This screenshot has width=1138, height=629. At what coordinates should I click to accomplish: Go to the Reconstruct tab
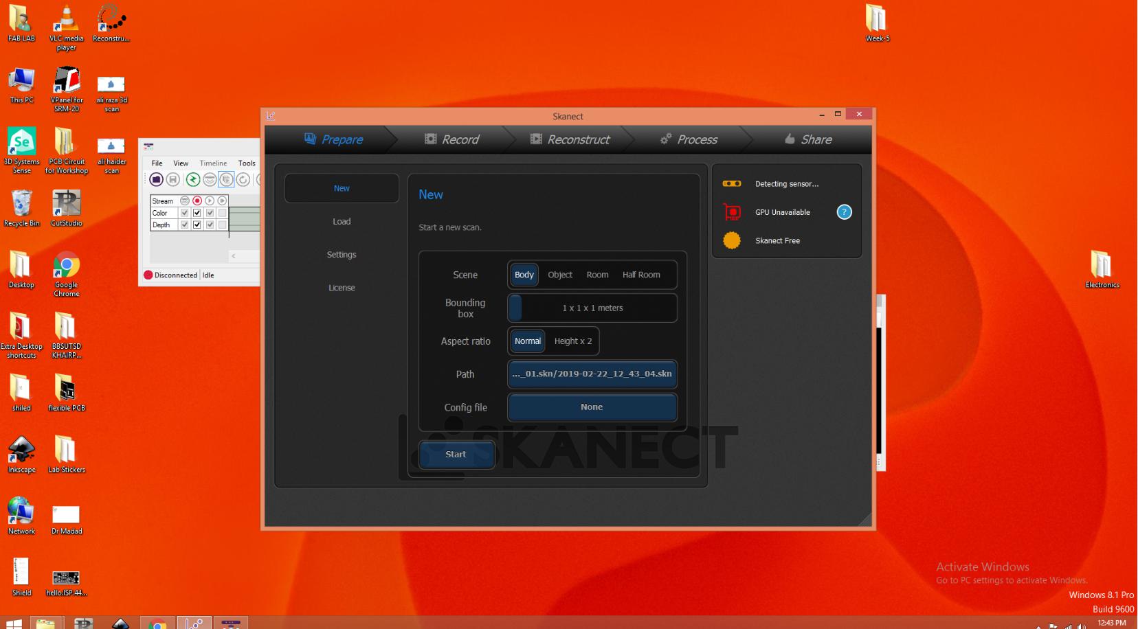click(570, 139)
